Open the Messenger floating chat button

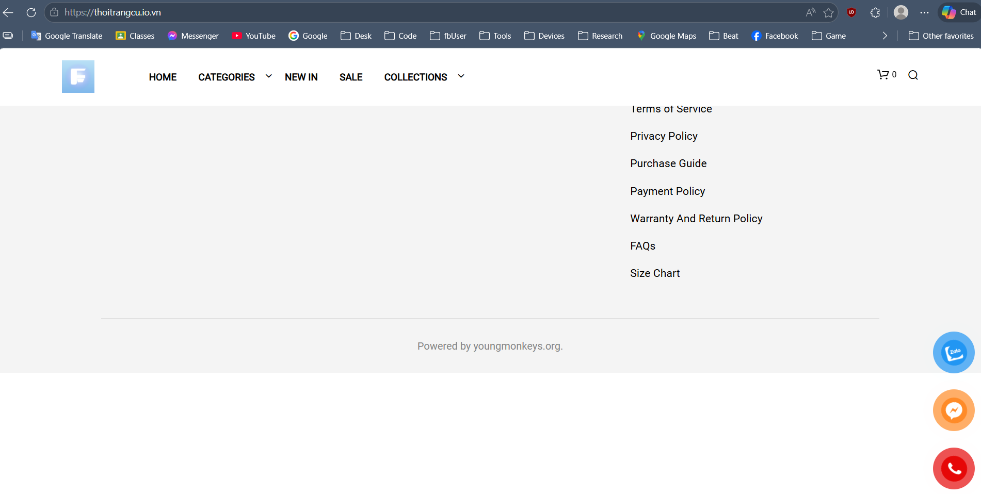953,410
